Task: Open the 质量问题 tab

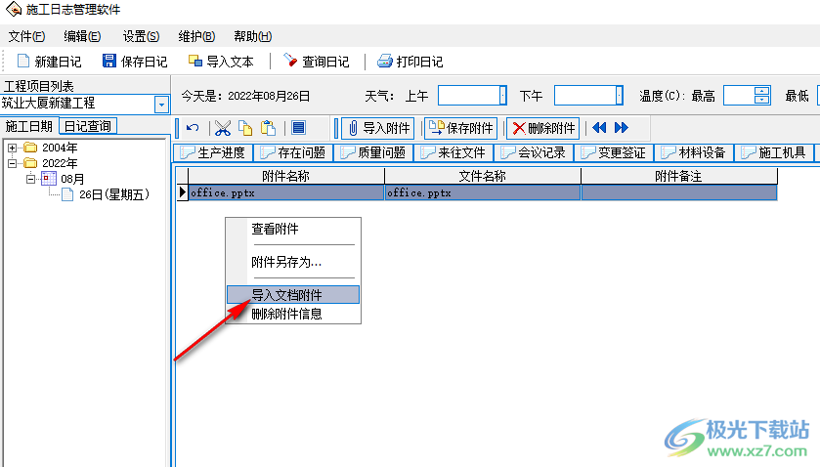Action: click(x=373, y=152)
